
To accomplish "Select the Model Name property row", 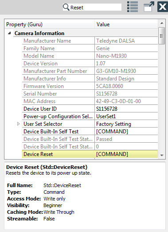I will (90, 56).
